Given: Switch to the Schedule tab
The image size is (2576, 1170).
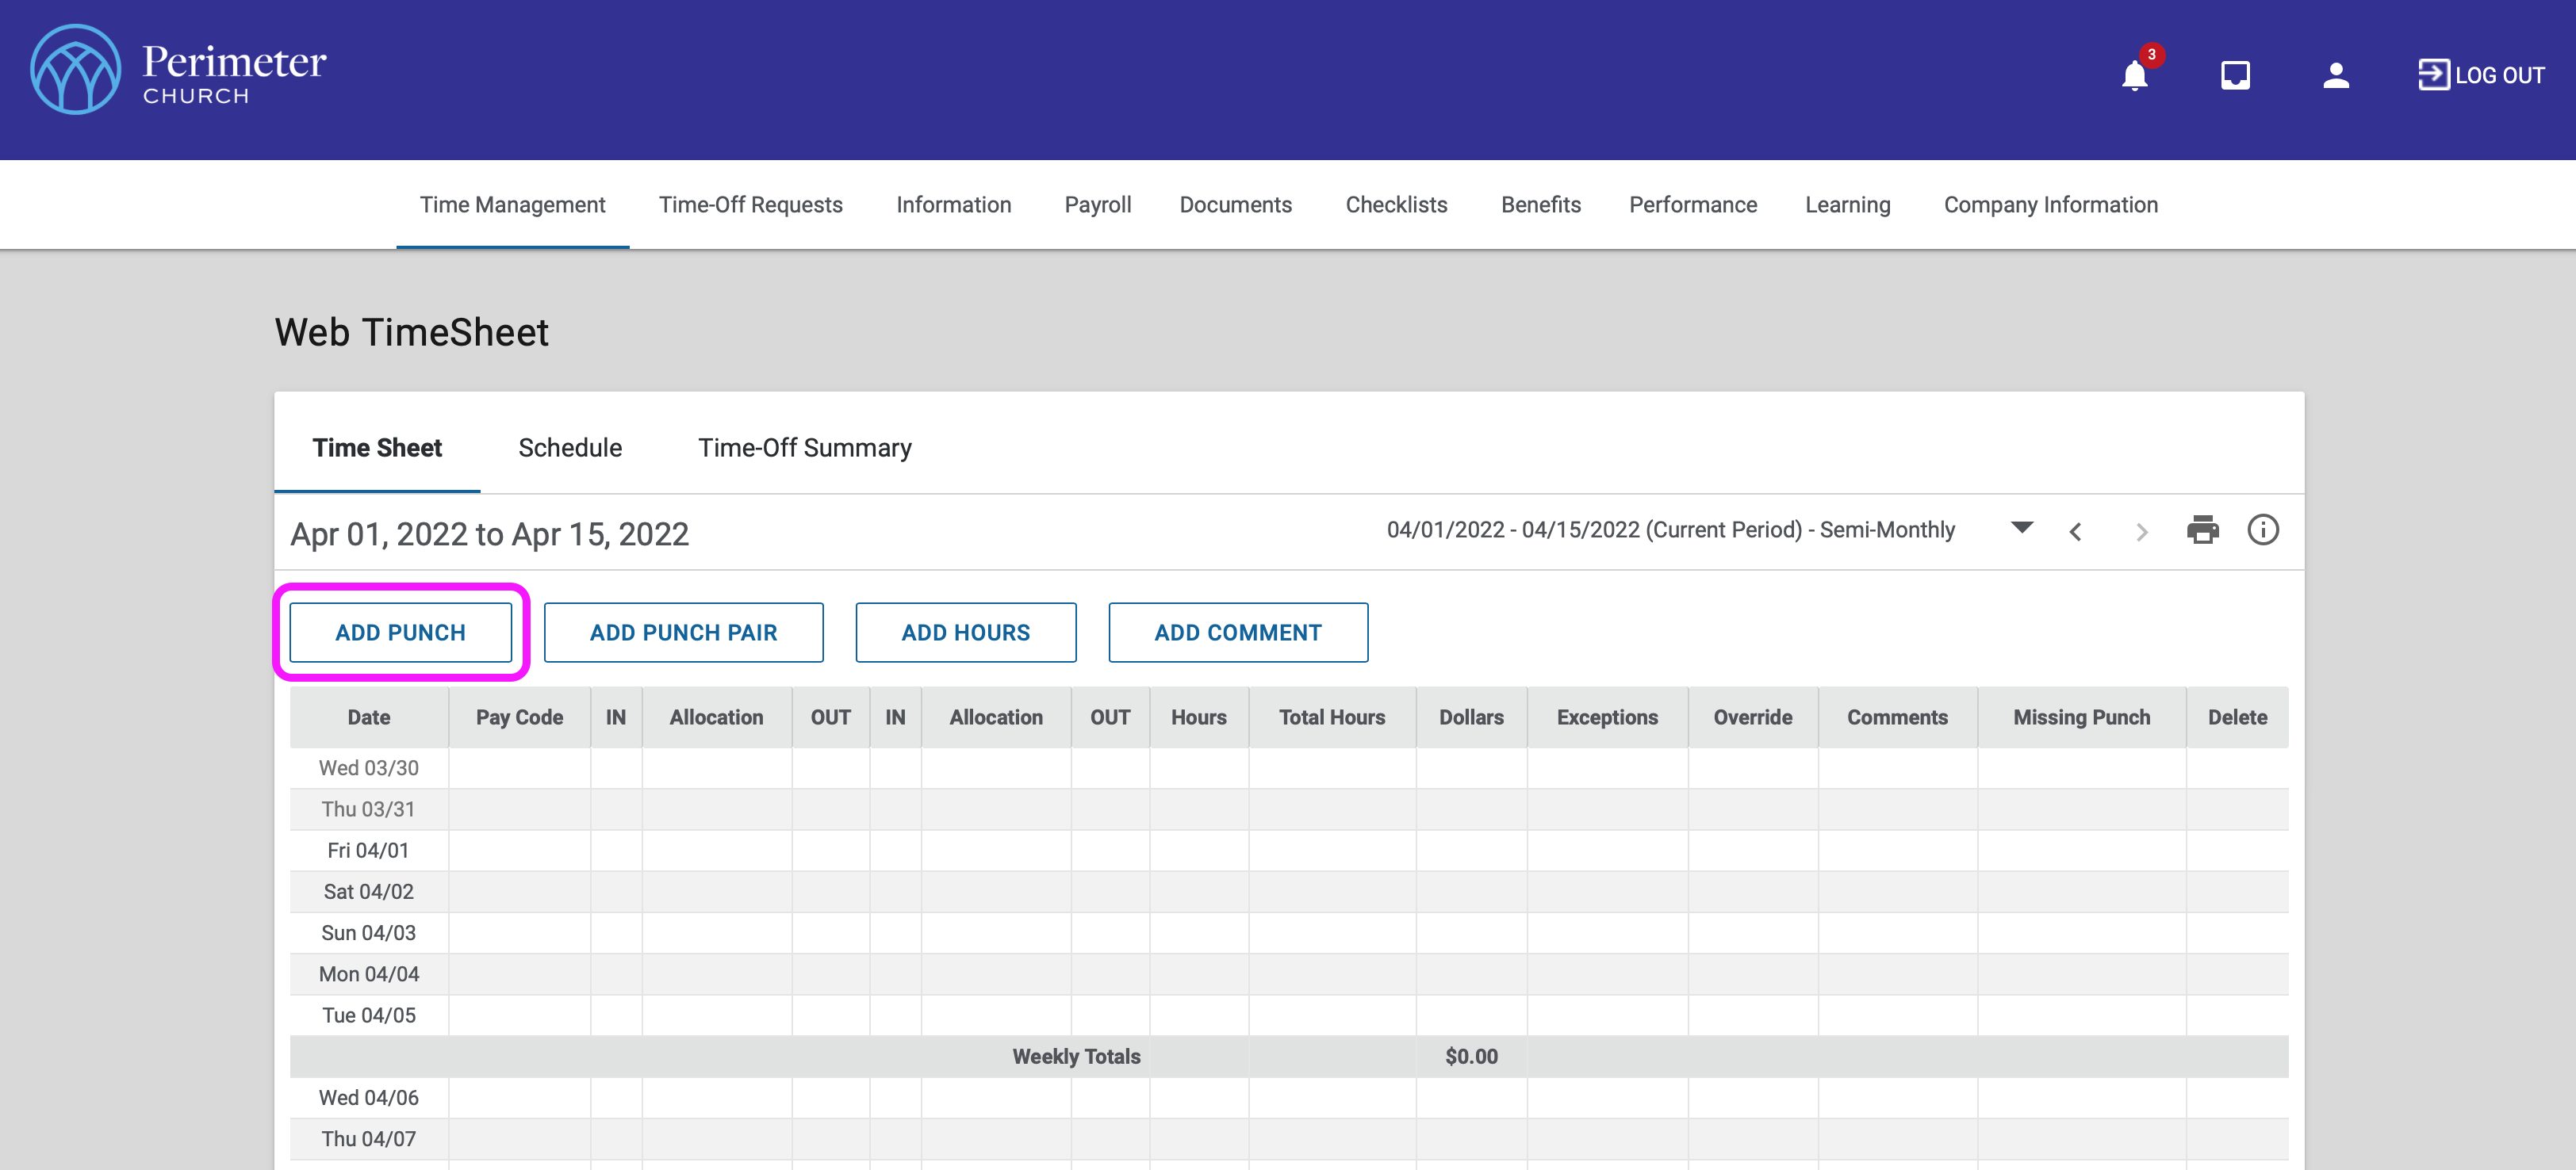Looking at the screenshot, I should [x=570, y=448].
